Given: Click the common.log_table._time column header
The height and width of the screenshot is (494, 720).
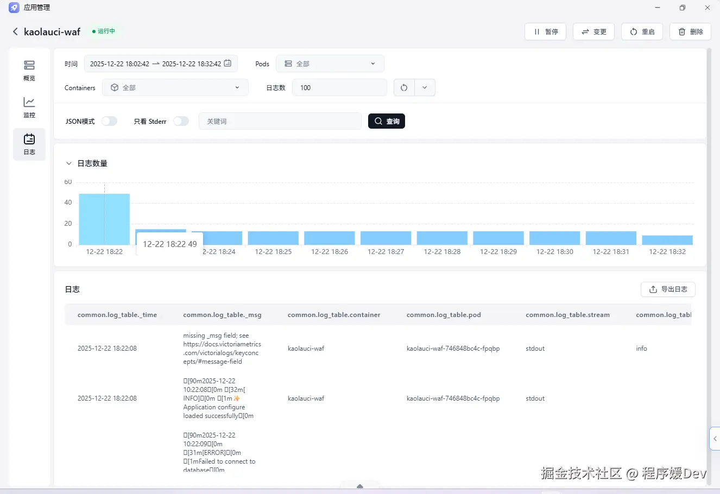Looking at the screenshot, I should pos(117,315).
